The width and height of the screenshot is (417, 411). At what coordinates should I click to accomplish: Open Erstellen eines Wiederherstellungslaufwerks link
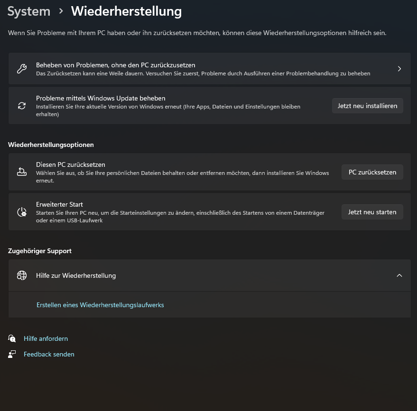pos(100,305)
